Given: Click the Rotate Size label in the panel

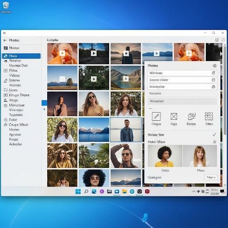Looking at the screenshot, I should 156,135.
